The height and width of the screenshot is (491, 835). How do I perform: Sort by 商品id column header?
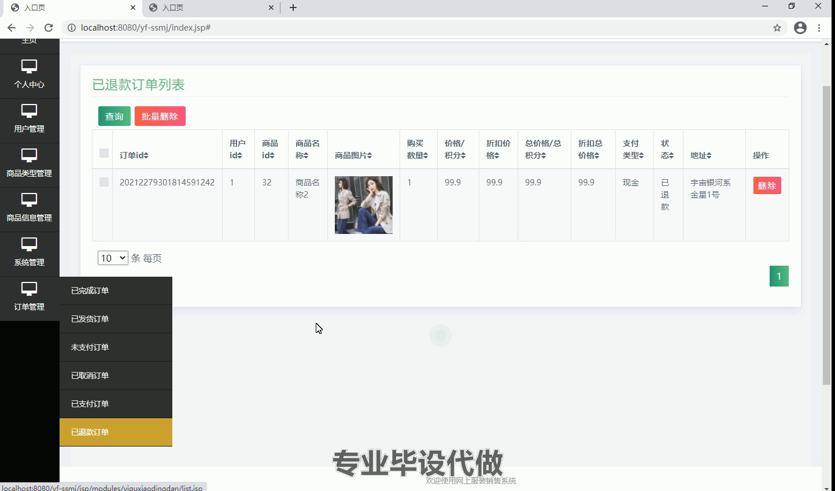coord(270,149)
